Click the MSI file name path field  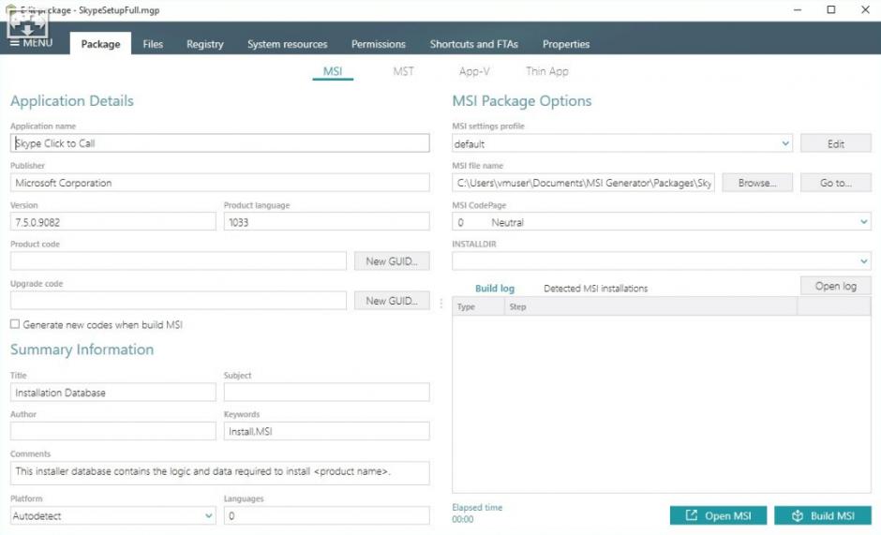pos(583,183)
